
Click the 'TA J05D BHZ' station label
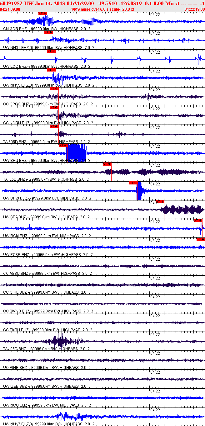click(x=15, y=349)
